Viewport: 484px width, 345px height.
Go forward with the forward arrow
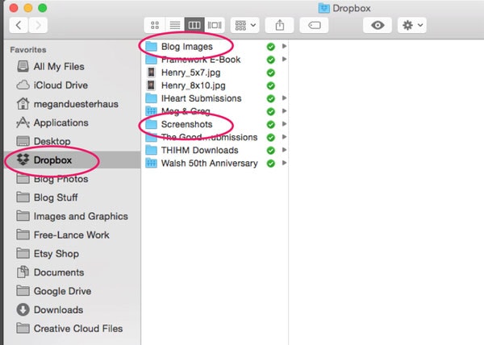(38, 26)
